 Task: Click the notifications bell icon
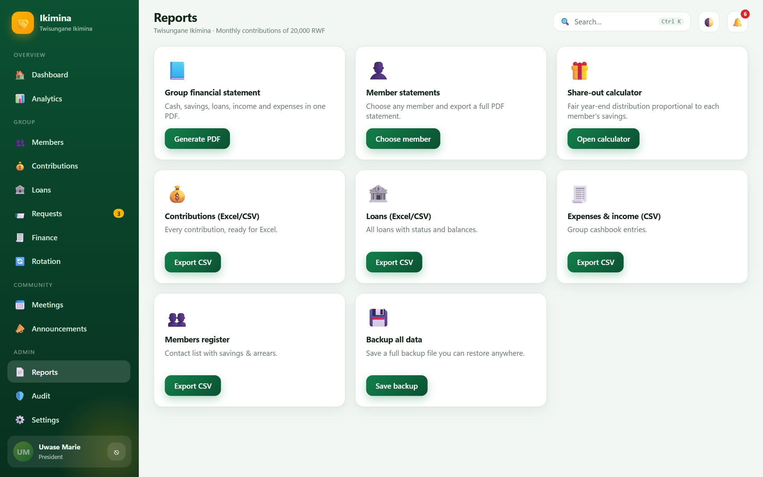tap(738, 22)
